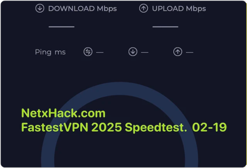Click the idle latency dash value
Screen dimensions: 247x168
coord(100,52)
